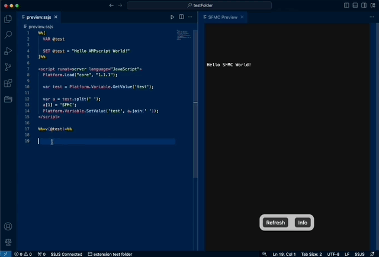Show errors and warnings in status bar
This screenshot has height=257, width=379.
tap(23, 254)
